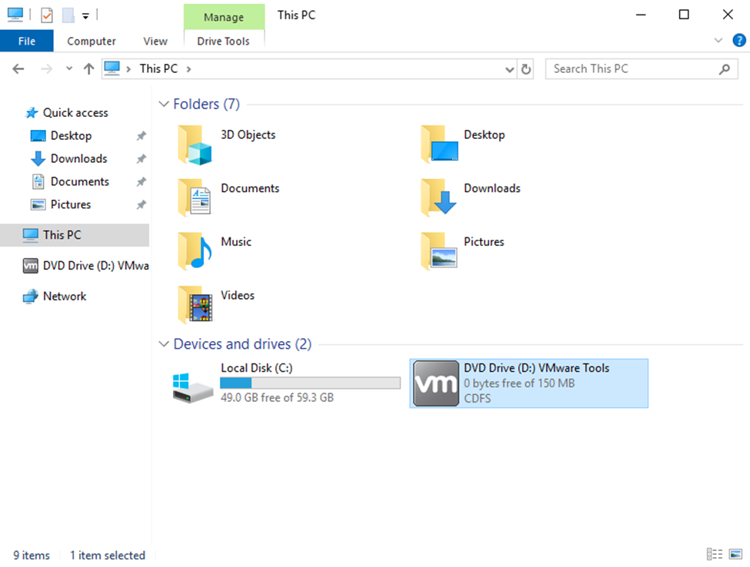
Task: Switch to details view in status bar
Action: point(715,554)
